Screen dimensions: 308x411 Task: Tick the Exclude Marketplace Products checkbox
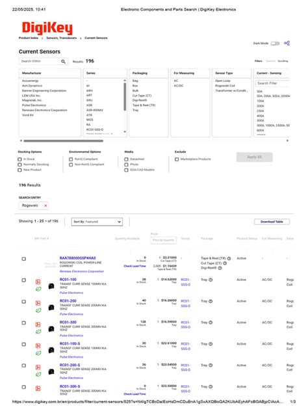point(177,159)
